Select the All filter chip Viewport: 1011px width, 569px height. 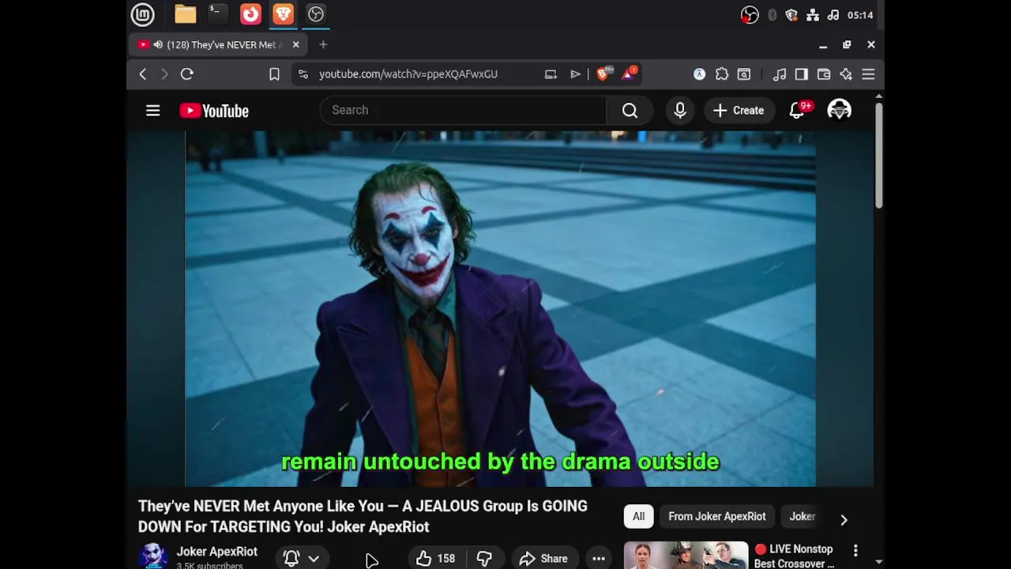point(638,517)
